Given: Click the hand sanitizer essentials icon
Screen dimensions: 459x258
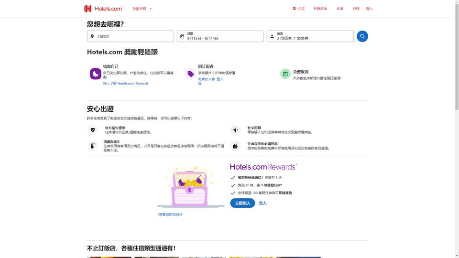Looking at the screenshot, I should pos(235,146).
